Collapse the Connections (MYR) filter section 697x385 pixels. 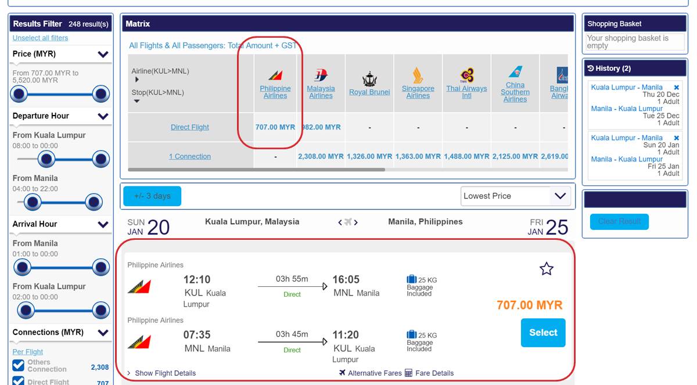[x=103, y=333]
